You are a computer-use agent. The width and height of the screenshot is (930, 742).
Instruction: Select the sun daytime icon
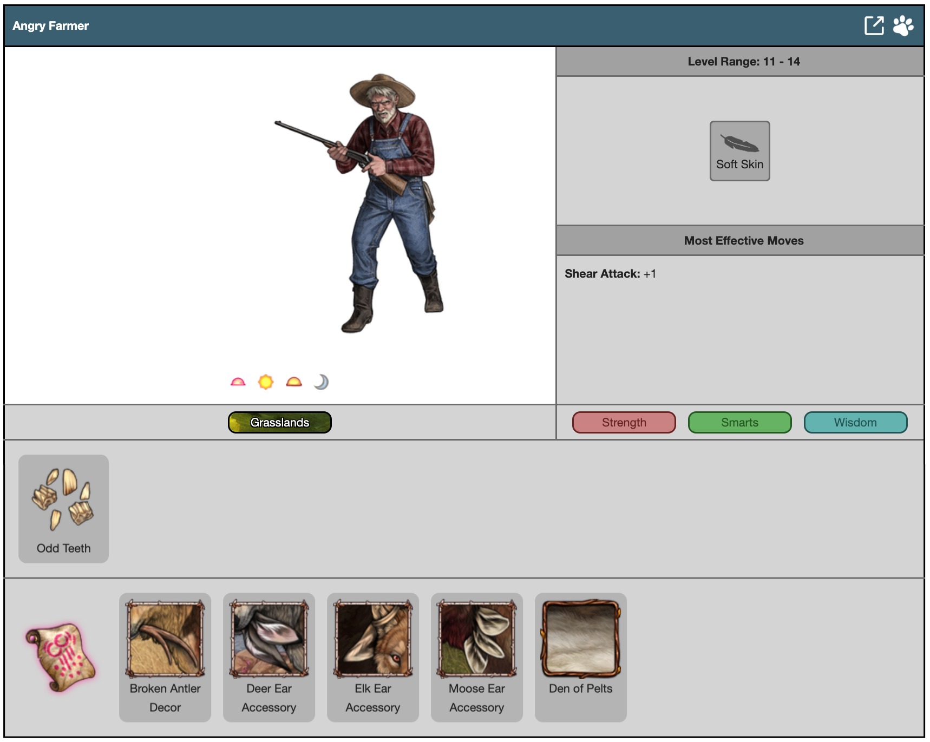(266, 382)
